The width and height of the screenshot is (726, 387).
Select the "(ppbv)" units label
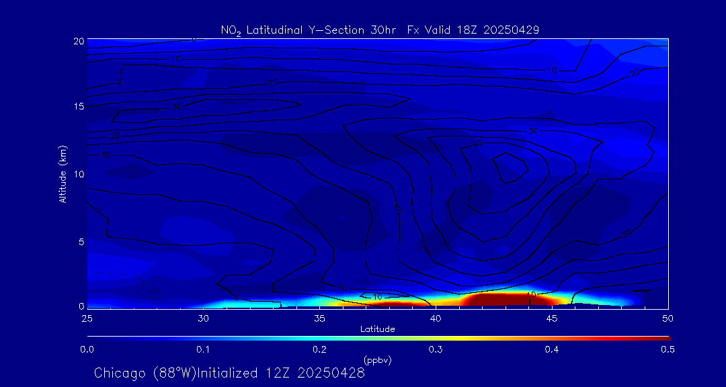[x=377, y=360]
